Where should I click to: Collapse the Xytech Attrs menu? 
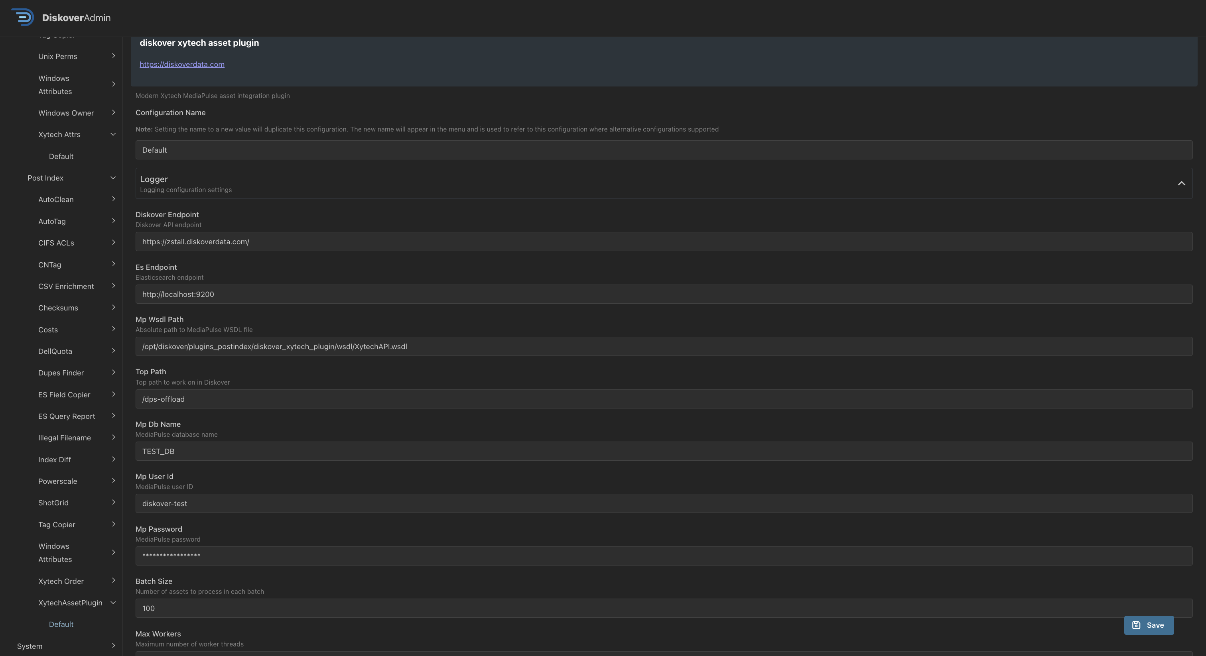pos(77,134)
